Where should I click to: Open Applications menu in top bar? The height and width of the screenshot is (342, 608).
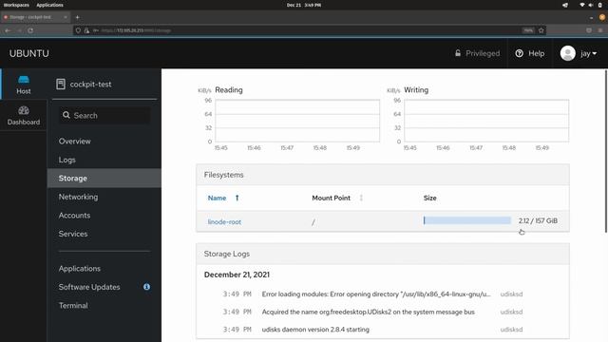[x=49, y=5]
